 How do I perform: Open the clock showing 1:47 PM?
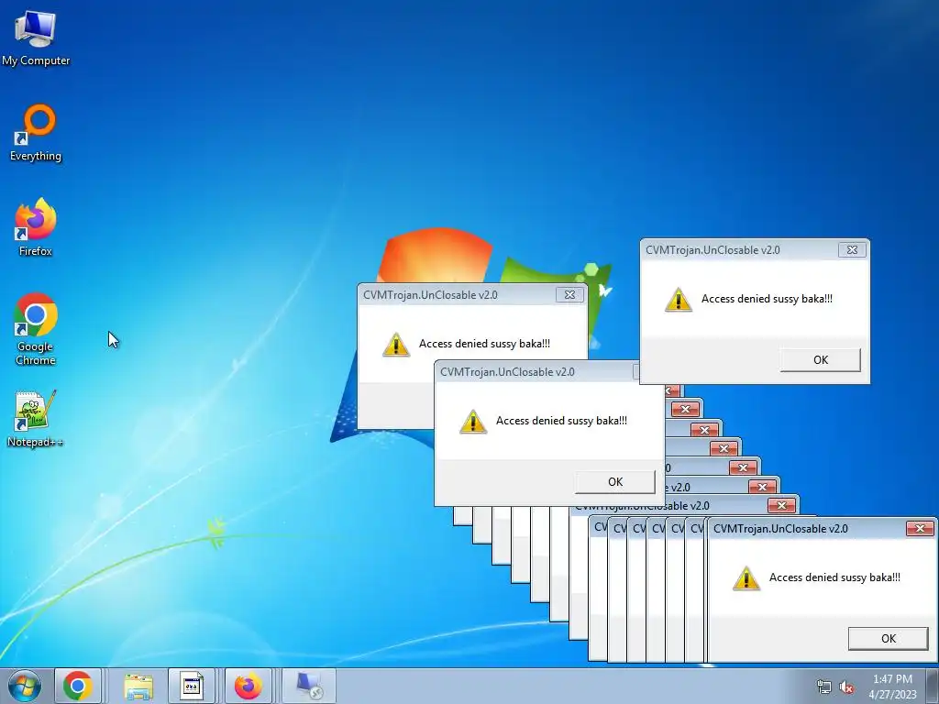tap(892, 679)
